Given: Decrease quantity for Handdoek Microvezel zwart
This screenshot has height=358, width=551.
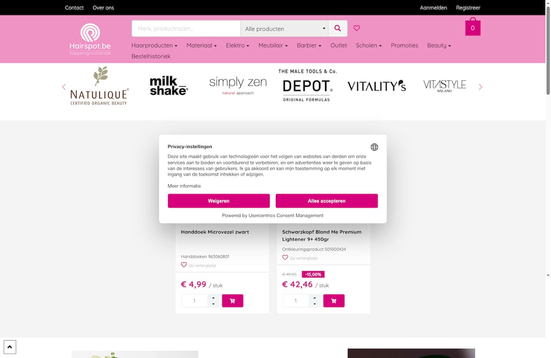Looking at the screenshot, I should 213,304.
